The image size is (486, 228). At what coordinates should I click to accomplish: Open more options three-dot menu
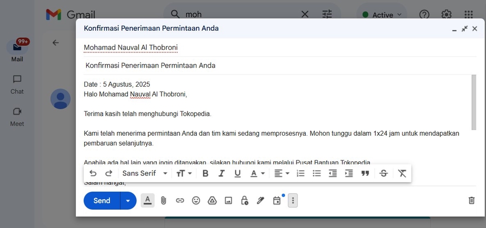click(293, 201)
